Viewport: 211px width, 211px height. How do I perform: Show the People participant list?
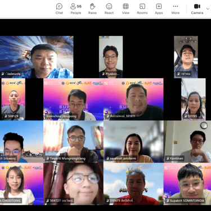pos(76,9)
